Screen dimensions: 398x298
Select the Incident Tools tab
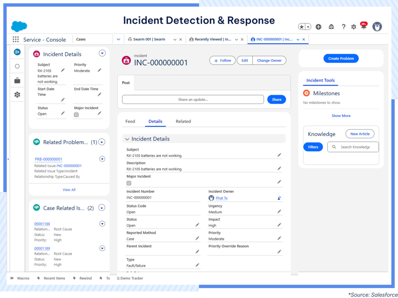pos(320,81)
